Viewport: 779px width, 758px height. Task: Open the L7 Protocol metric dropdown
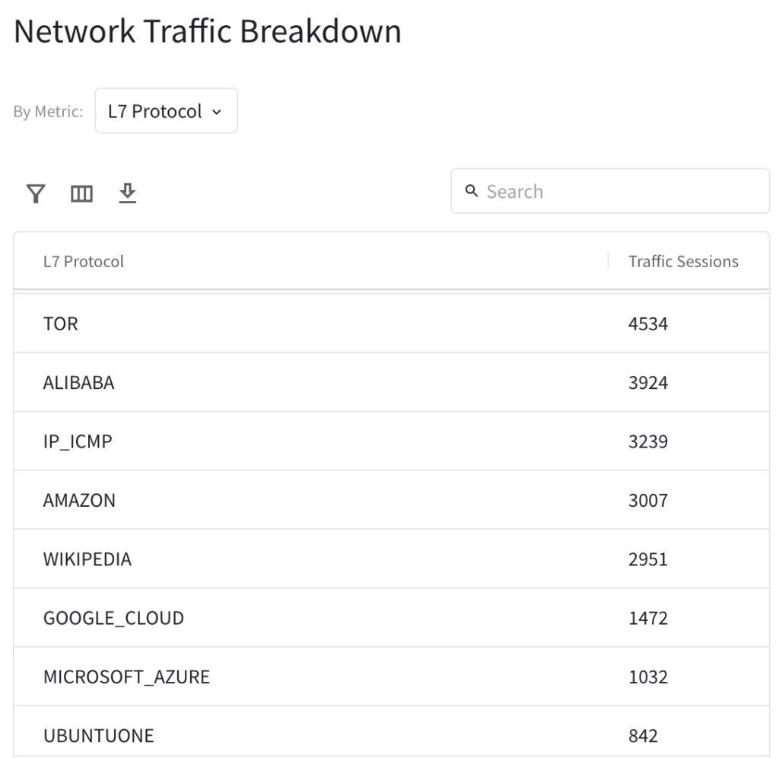click(166, 111)
